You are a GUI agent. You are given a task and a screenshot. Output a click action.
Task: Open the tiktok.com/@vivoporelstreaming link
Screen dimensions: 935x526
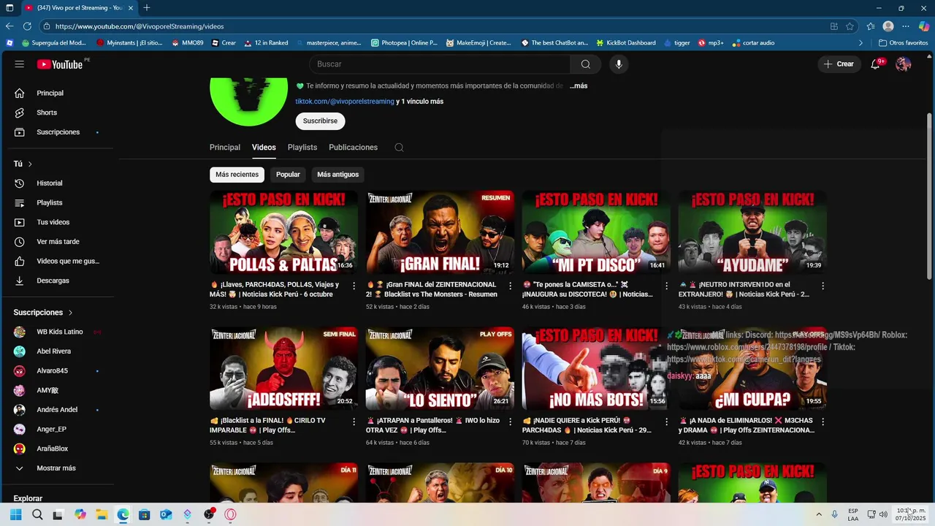(x=345, y=102)
